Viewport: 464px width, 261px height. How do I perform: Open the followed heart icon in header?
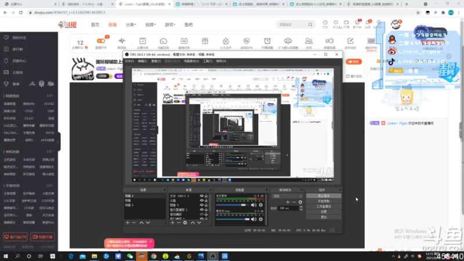pos(336,23)
